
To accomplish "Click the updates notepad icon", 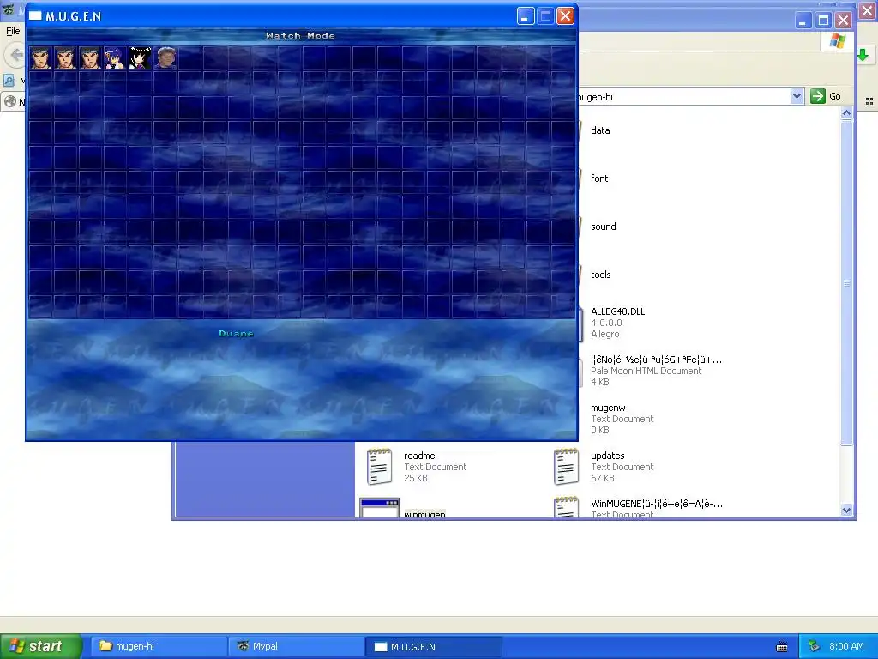I will tap(566, 466).
